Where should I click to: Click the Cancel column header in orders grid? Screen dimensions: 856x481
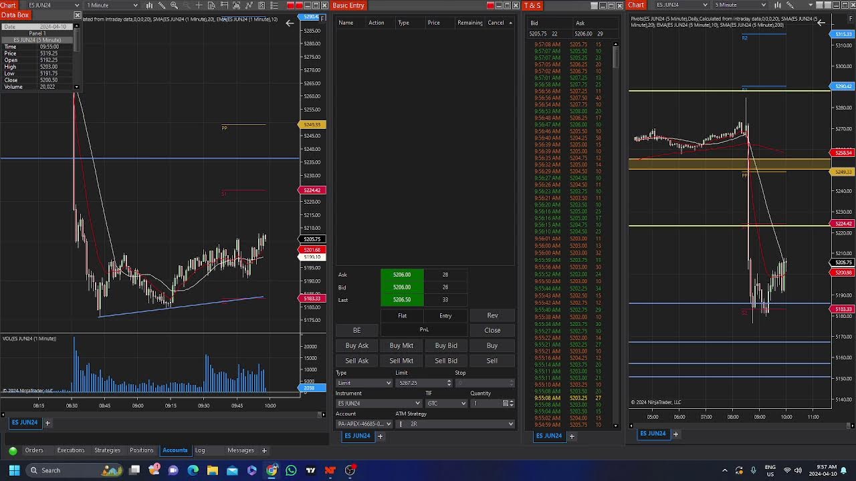coord(496,23)
